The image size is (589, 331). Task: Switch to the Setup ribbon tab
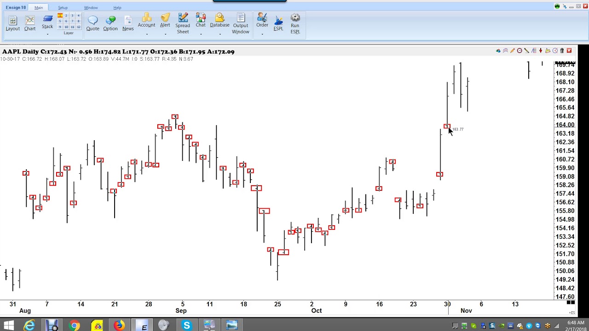pos(63,7)
